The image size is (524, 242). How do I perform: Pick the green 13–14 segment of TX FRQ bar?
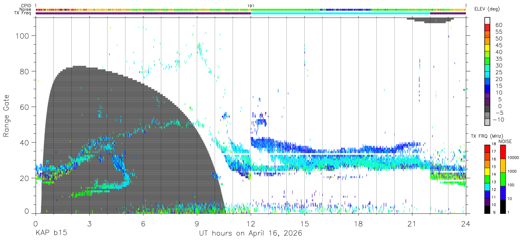pyautogui.click(x=487, y=178)
